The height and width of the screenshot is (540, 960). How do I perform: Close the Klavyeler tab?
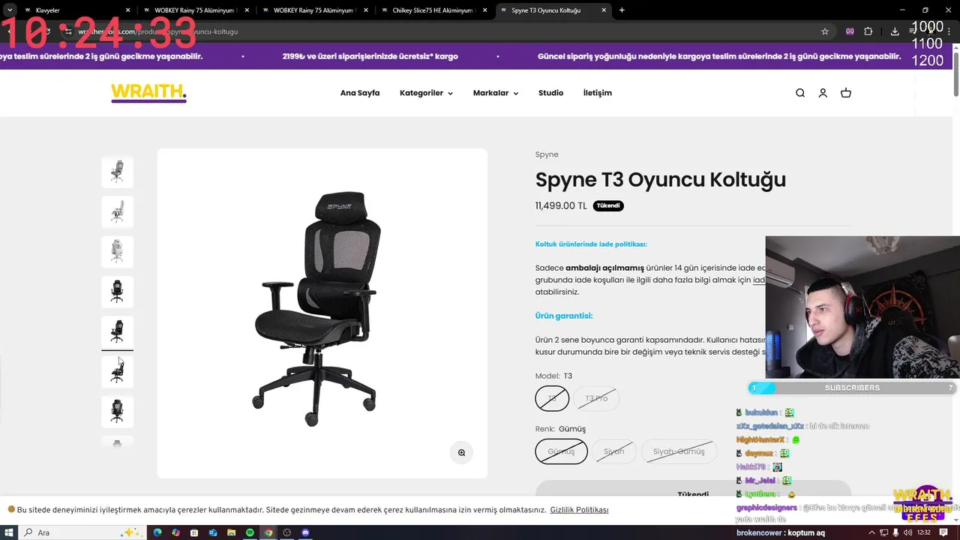click(x=127, y=10)
